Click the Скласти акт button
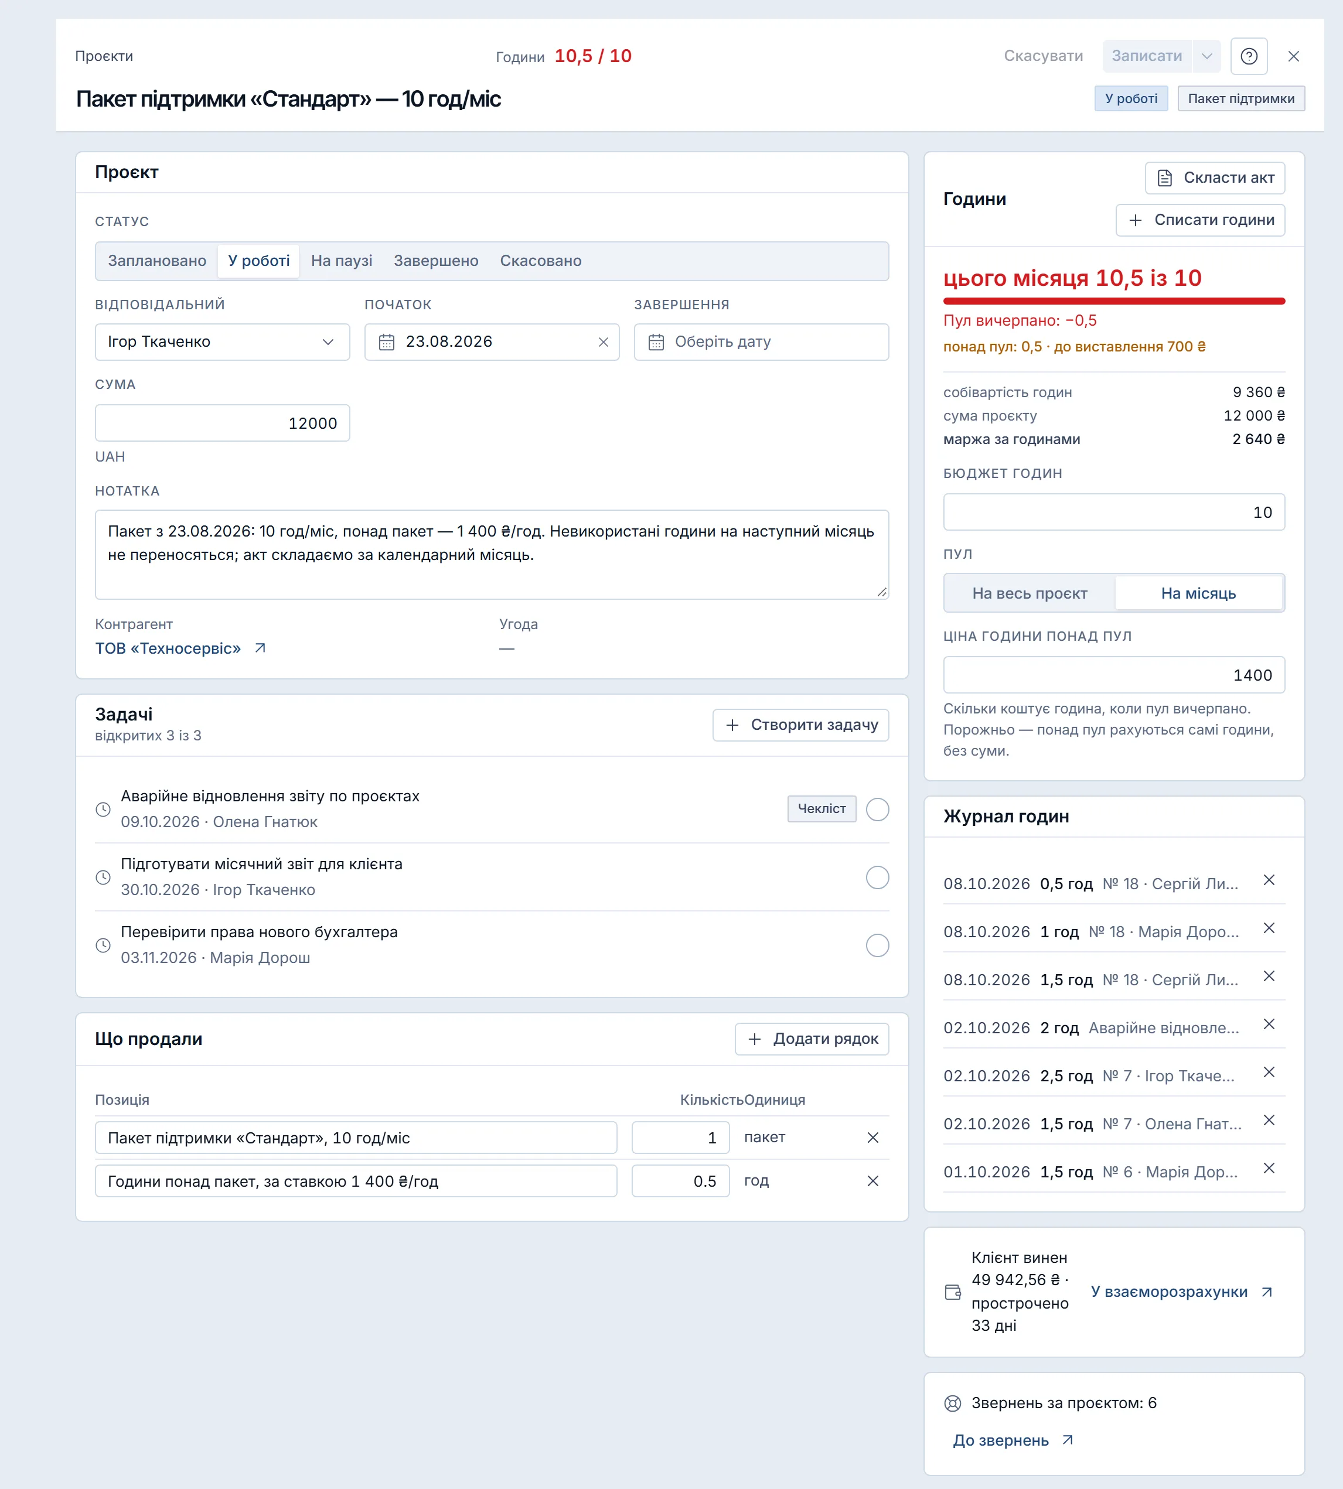The image size is (1343, 1489). [1215, 177]
